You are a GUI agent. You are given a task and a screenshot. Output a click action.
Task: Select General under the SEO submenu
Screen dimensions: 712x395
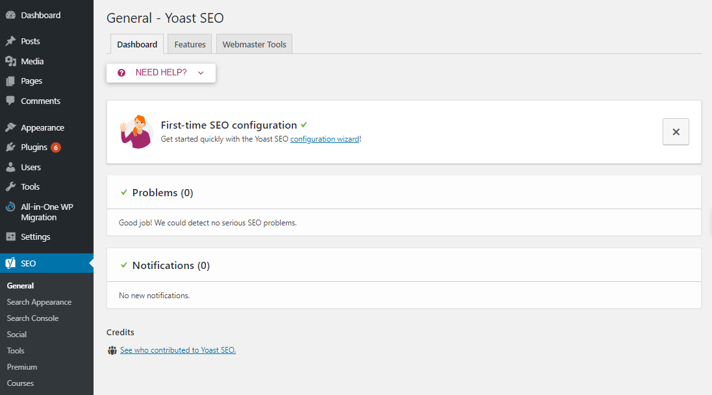click(20, 286)
